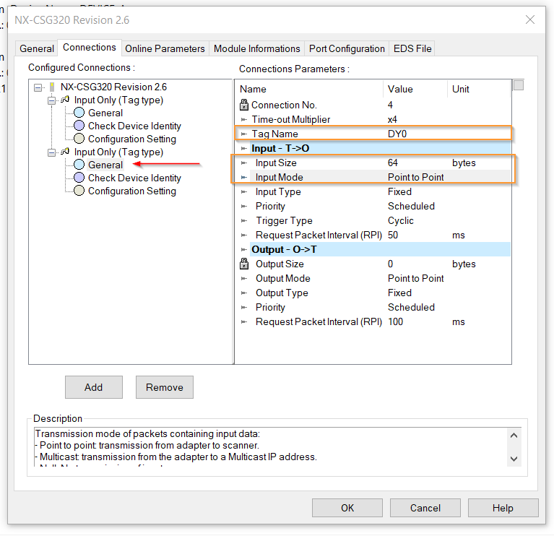Collapse the Output - O->T section

(x=244, y=249)
